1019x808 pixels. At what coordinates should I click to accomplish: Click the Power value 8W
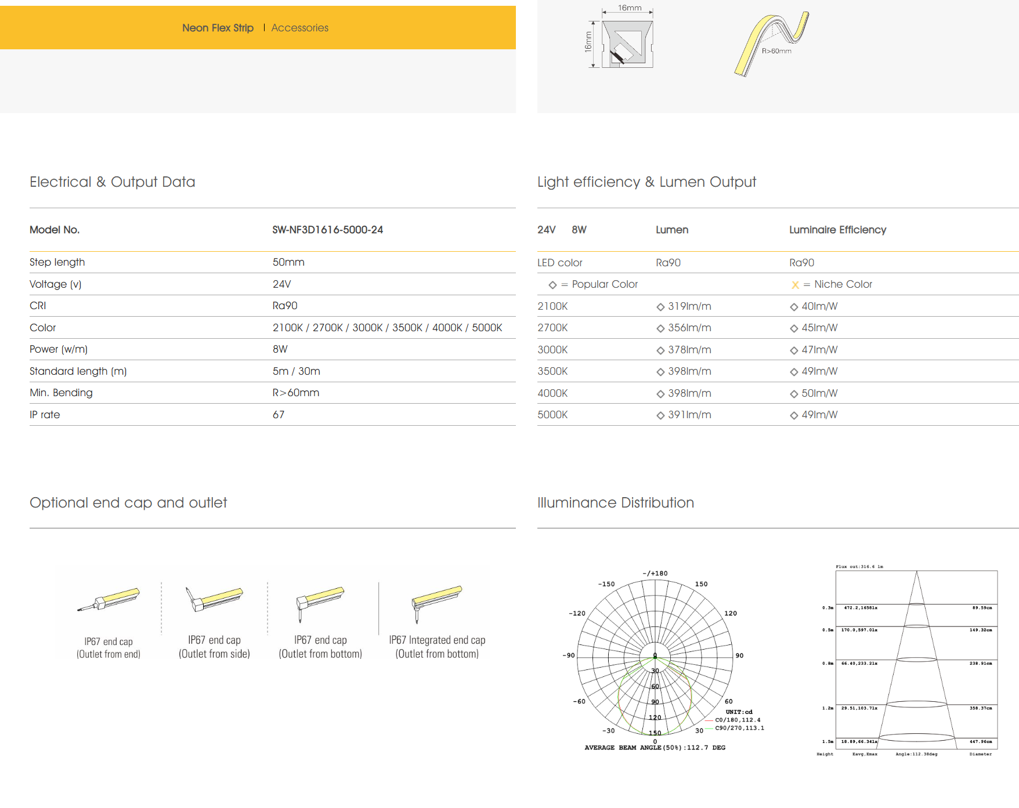point(280,349)
